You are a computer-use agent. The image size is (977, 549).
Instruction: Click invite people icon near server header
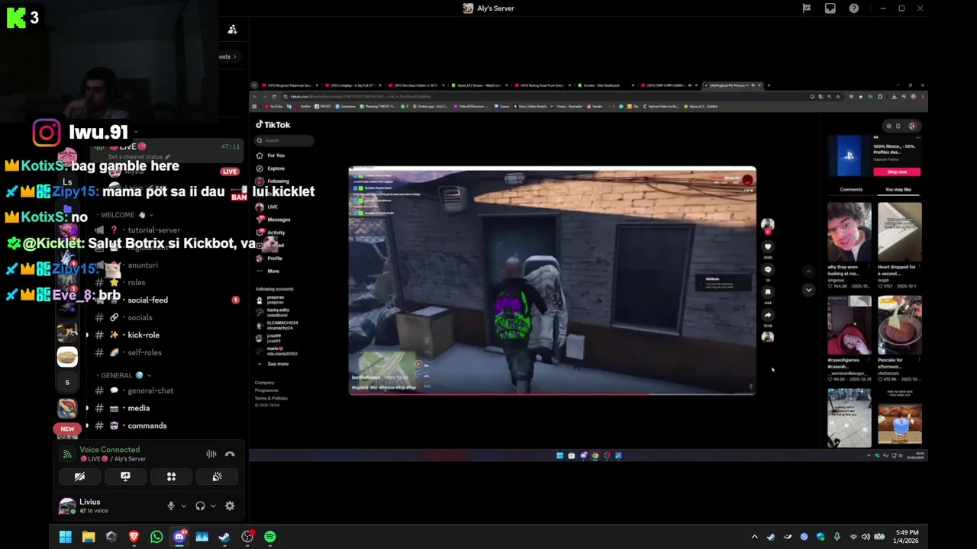(x=233, y=30)
